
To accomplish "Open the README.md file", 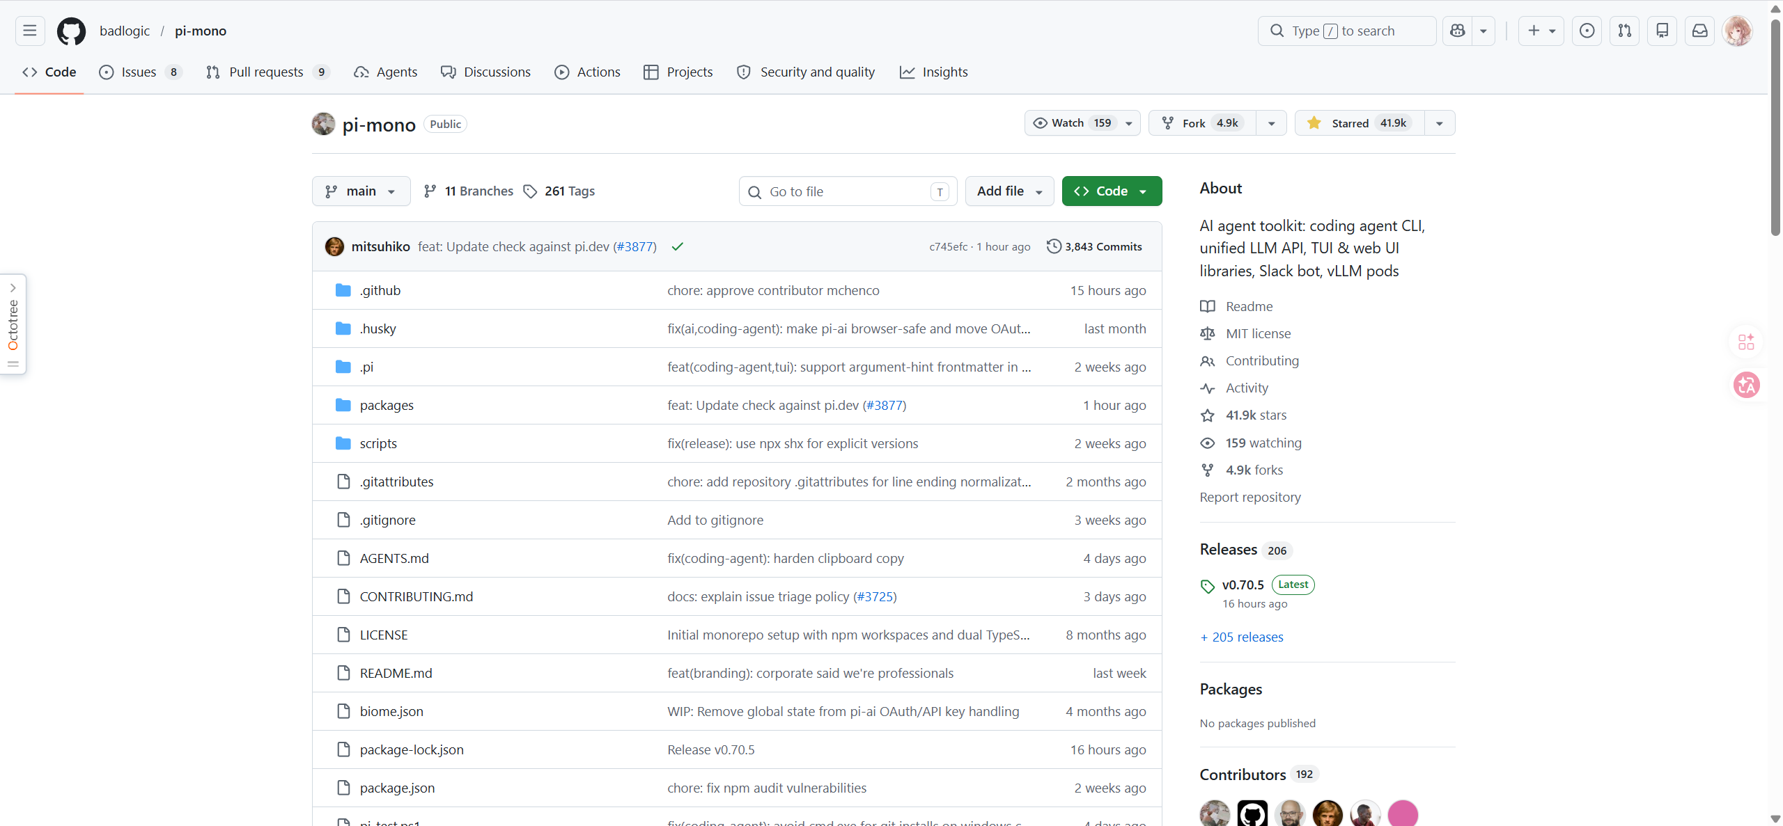I will pos(396,673).
